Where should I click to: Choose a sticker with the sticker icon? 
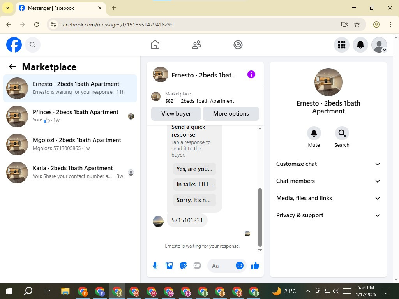(x=183, y=266)
